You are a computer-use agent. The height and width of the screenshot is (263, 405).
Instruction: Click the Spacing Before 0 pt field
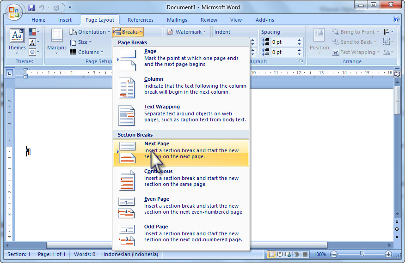click(x=283, y=42)
